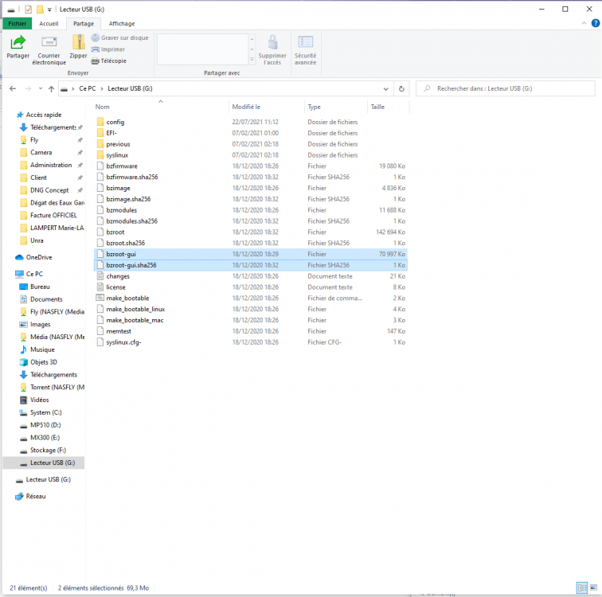
Task: Click the green Partager share icon
Action: pos(18,42)
